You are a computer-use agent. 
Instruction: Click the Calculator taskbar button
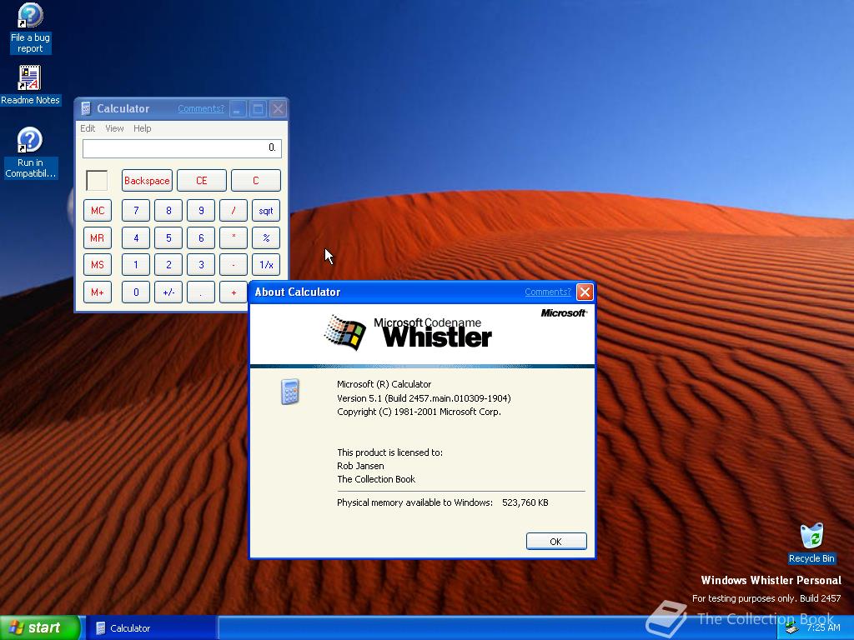[151, 628]
